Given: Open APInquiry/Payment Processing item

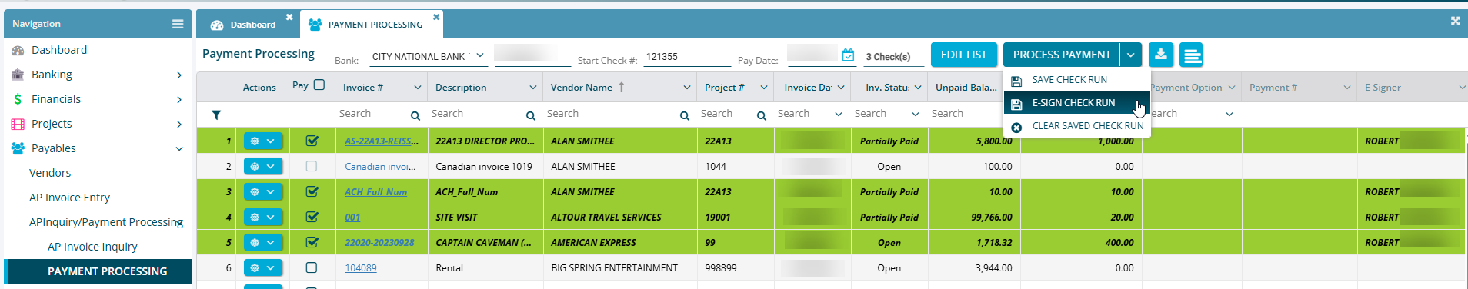Looking at the screenshot, I should pyautogui.click(x=106, y=222).
